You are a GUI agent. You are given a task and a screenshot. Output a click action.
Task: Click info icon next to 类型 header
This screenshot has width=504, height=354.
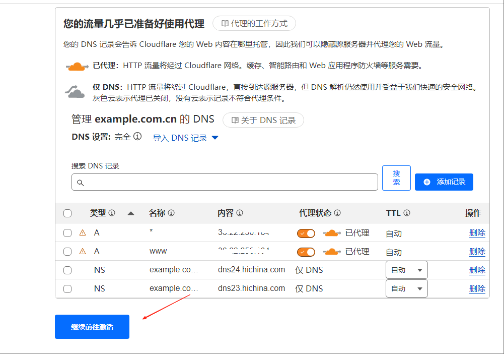pyautogui.click(x=112, y=213)
